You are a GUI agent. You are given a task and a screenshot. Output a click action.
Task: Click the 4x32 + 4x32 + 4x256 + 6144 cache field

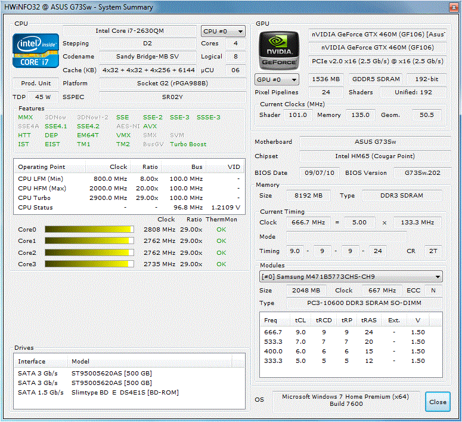click(148, 70)
